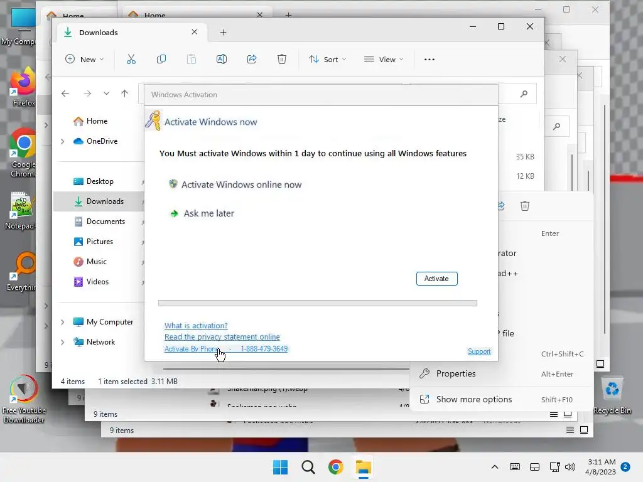This screenshot has height=482, width=643.
Task: Select Videos in navigation pane
Action: pyautogui.click(x=97, y=282)
